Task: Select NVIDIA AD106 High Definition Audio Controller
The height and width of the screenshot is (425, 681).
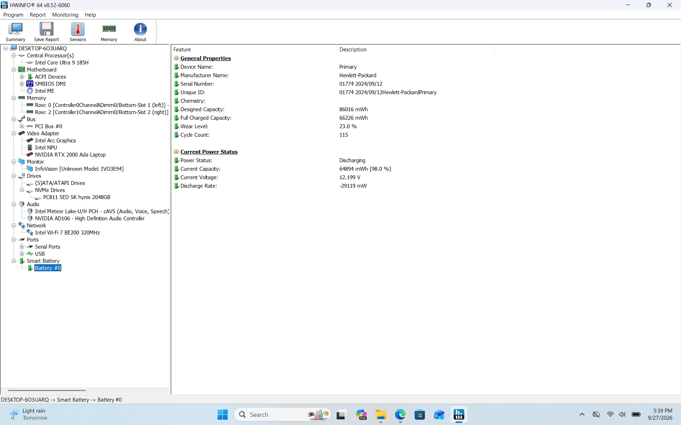Action: click(90, 219)
